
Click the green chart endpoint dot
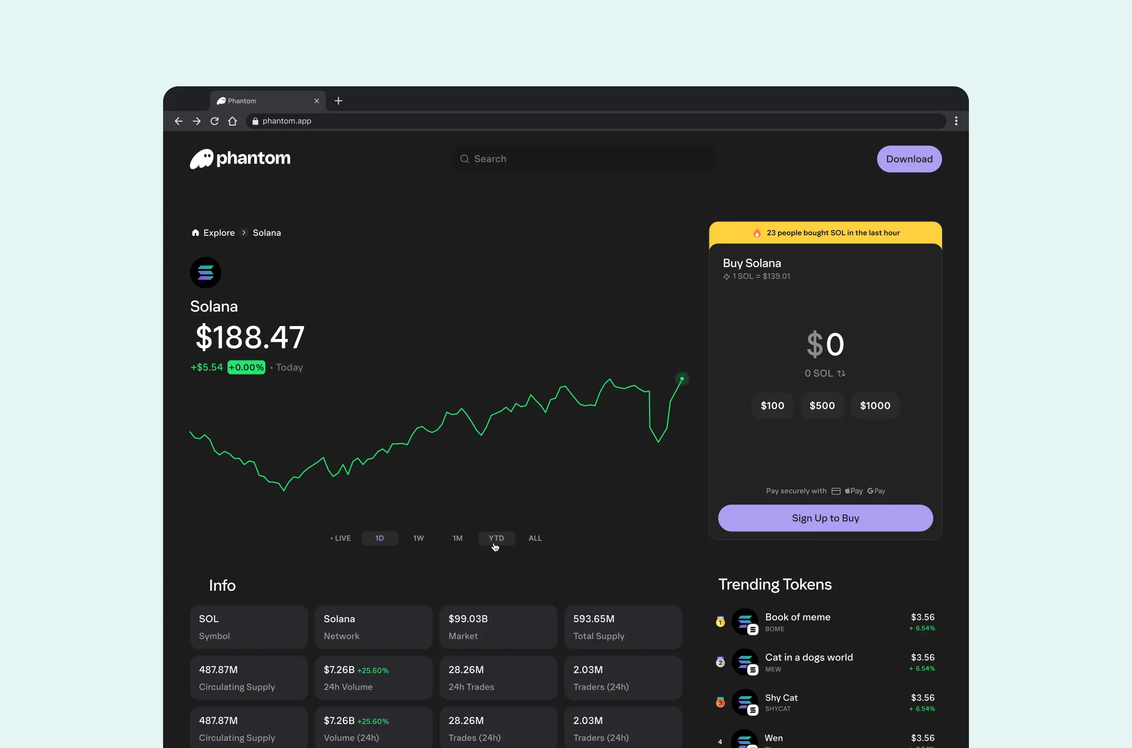pyautogui.click(x=682, y=379)
